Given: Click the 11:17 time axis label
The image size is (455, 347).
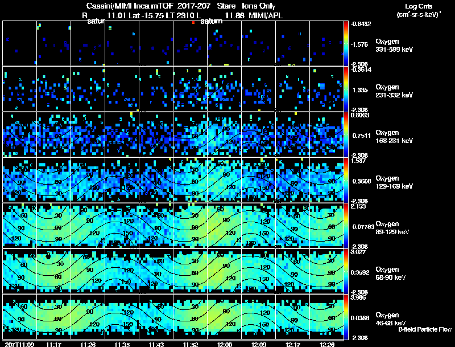Looking at the screenshot, I should point(53,345).
